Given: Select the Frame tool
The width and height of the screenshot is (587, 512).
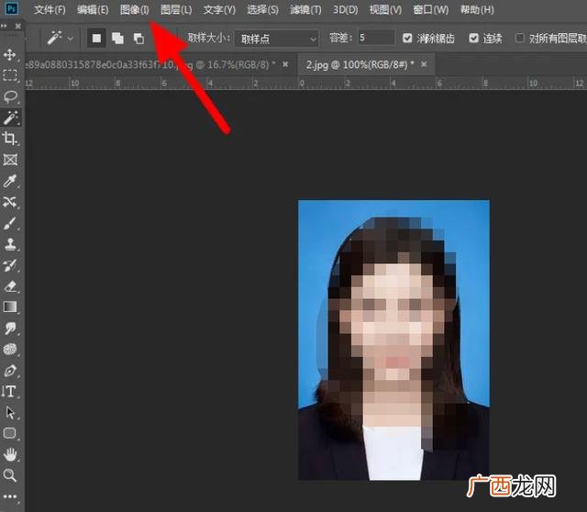Looking at the screenshot, I should point(10,160).
